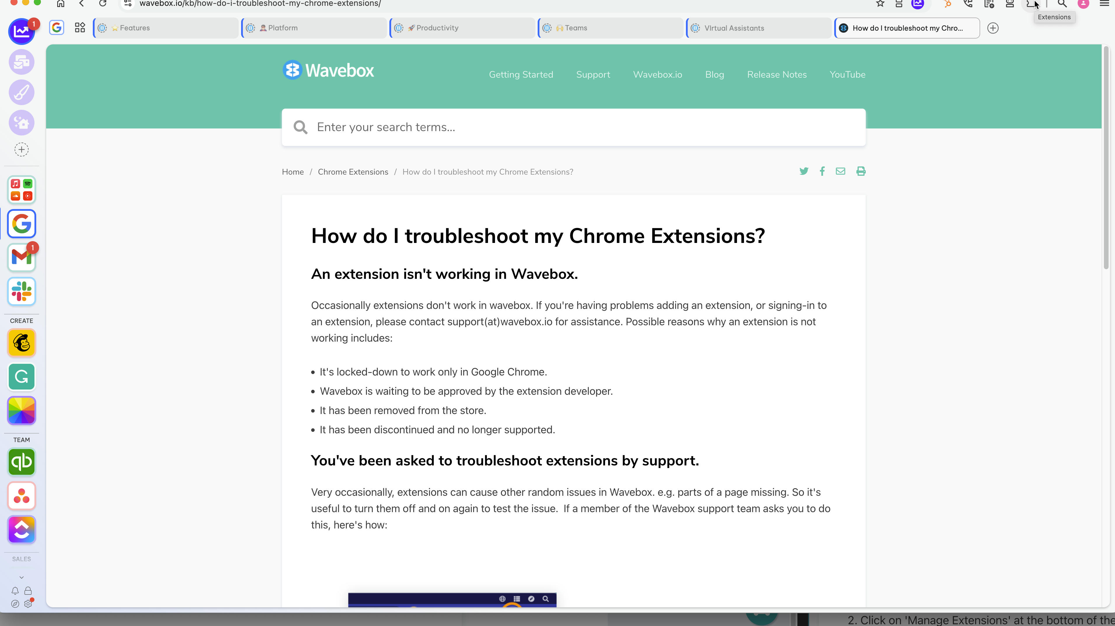Open the paintbrush design space in sidebar
This screenshot has height=626, width=1115.
21,92
